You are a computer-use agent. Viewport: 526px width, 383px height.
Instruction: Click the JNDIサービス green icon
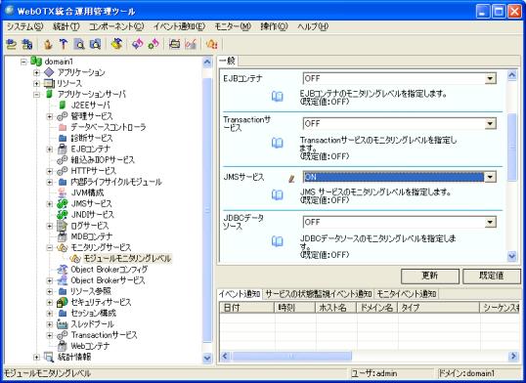pos(63,214)
